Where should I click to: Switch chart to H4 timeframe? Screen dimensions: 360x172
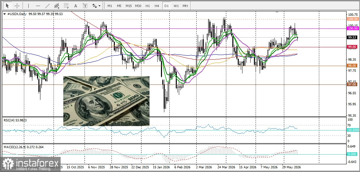point(157,6)
